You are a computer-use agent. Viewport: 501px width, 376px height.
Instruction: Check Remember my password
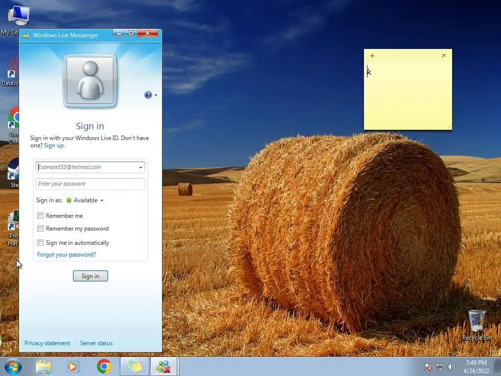(40, 229)
